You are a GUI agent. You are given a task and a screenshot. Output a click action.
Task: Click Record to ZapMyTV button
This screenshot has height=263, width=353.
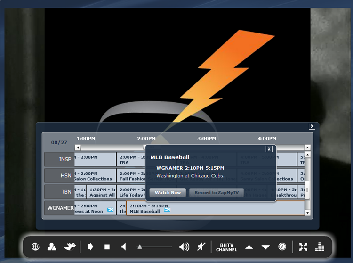(217, 193)
